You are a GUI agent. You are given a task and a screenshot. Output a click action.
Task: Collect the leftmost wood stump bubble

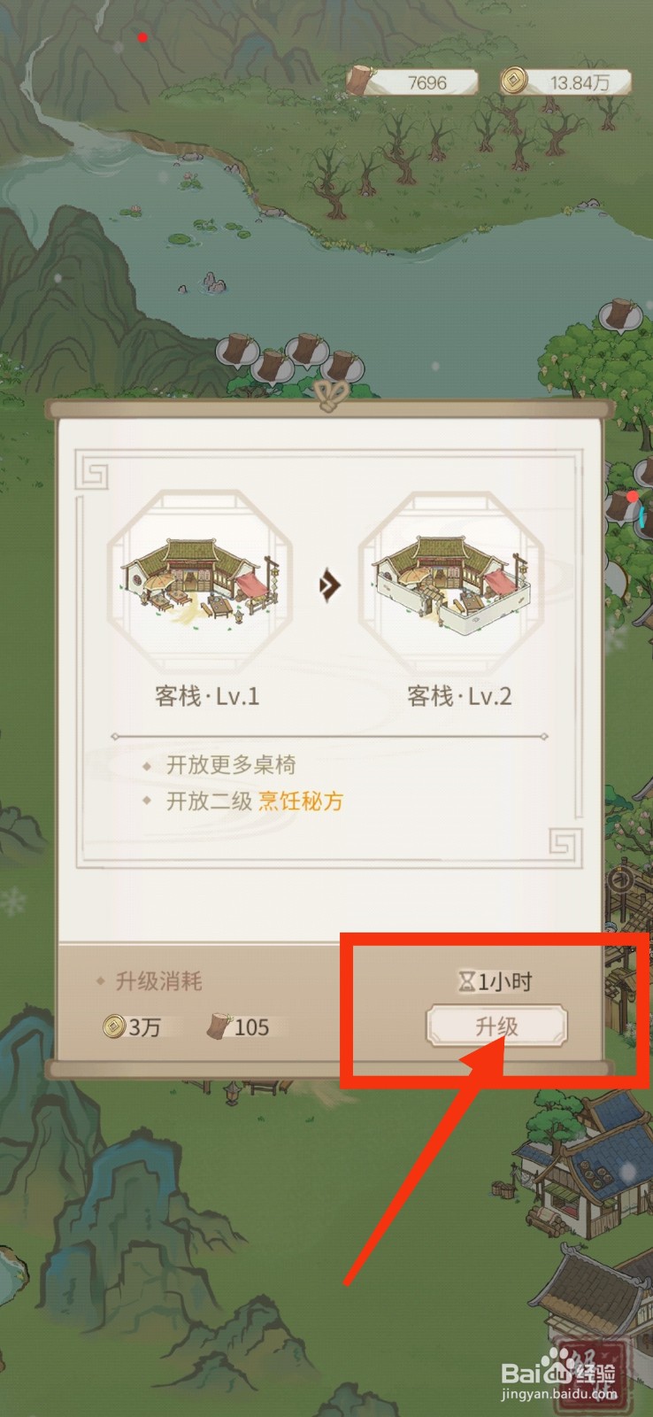click(x=235, y=349)
